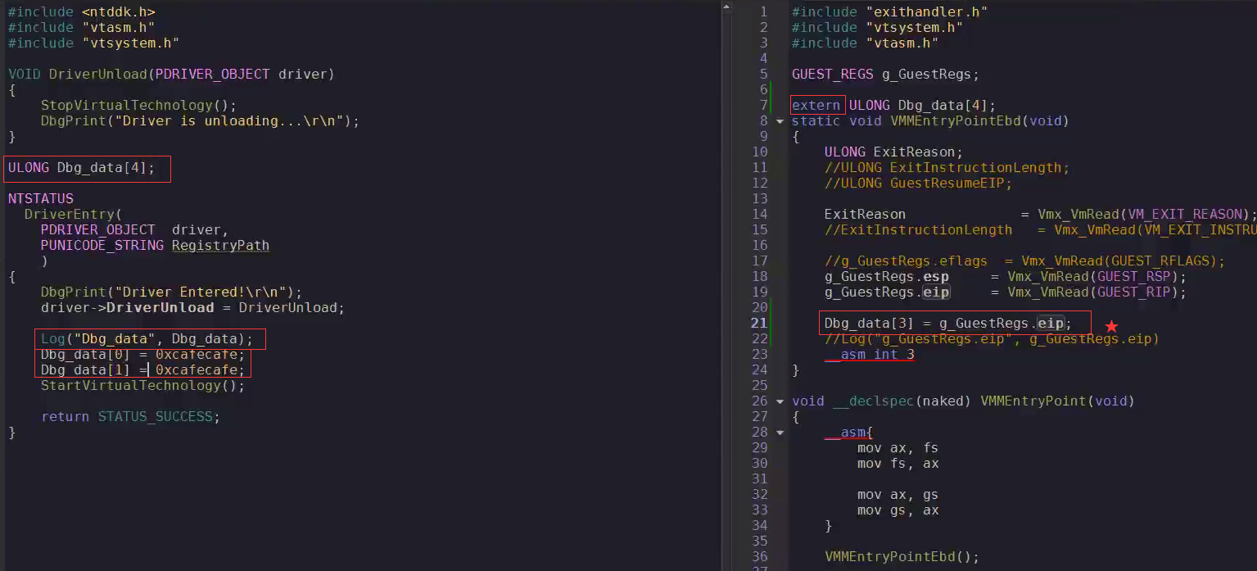This screenshot has width=1257, height=571.
Task: Click the GUEST_RFLAGS constant in the comment
Action: (1155, 261)
